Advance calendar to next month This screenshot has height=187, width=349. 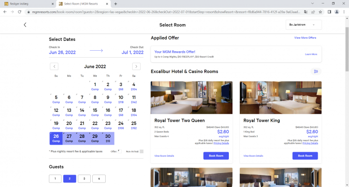tap(136, 67)
